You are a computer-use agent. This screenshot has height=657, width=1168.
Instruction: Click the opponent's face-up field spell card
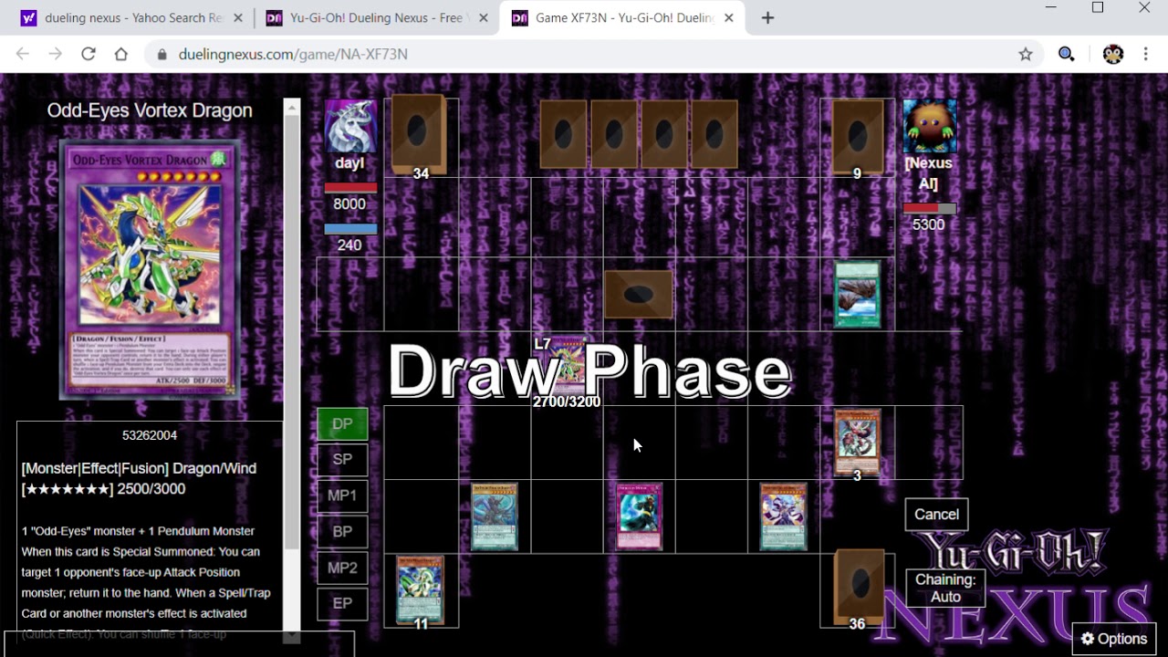[x=857, y=295]
